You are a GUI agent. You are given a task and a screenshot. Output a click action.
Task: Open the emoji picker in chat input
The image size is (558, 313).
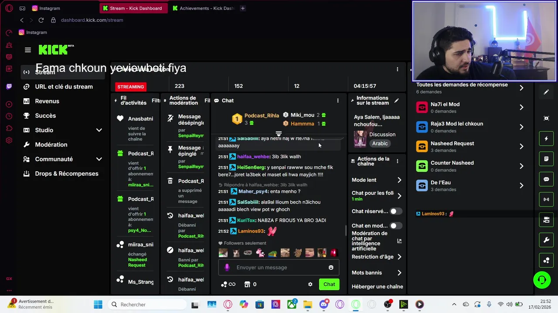coord(331,267)
